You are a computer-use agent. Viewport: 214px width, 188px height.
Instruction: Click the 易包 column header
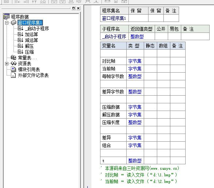174,29
